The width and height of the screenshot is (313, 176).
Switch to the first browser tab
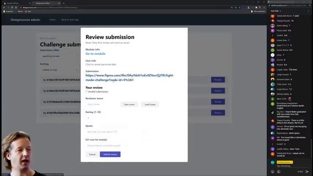pos(17,3)
